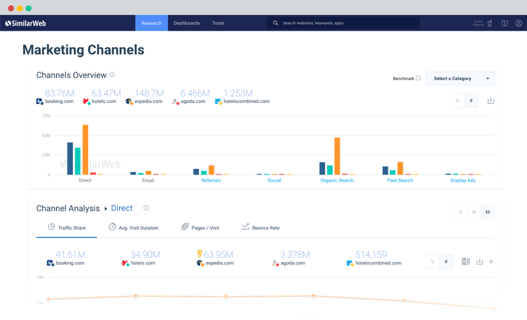Click the blue Direct link in Channel Analysis
527x320 pixels.
[x=122, y=208]
